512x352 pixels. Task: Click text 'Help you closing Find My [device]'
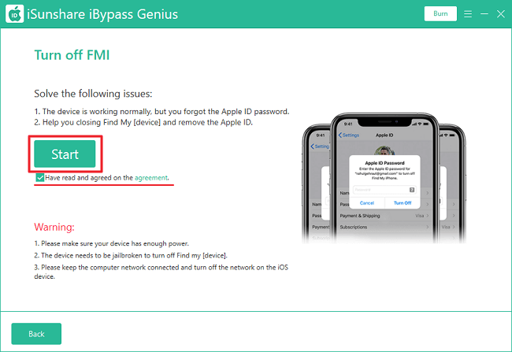(102, 122)
